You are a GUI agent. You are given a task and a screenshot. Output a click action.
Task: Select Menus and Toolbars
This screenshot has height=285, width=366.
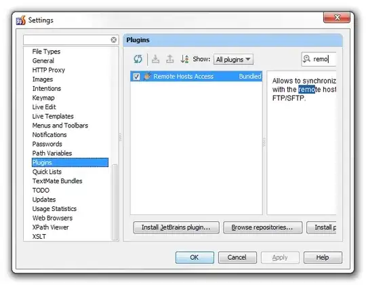(x=60, y=126)
